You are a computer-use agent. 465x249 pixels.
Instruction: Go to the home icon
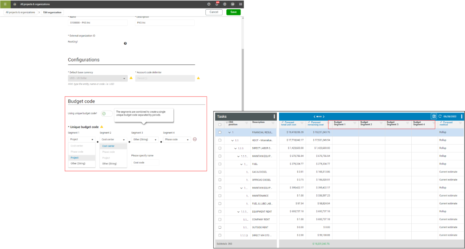[14, 4]
